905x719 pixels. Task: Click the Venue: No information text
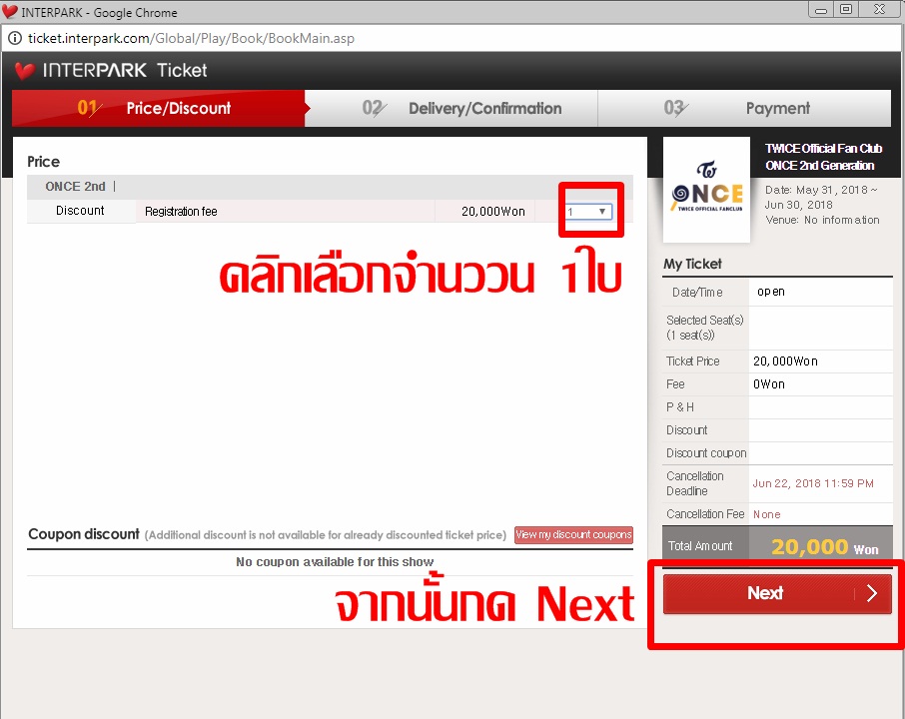point(822,220)
